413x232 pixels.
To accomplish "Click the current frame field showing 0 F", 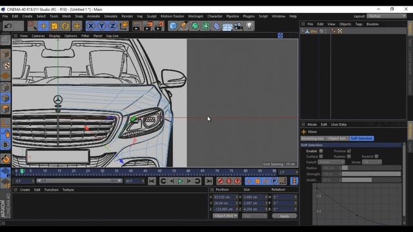I will pos(25,181).
